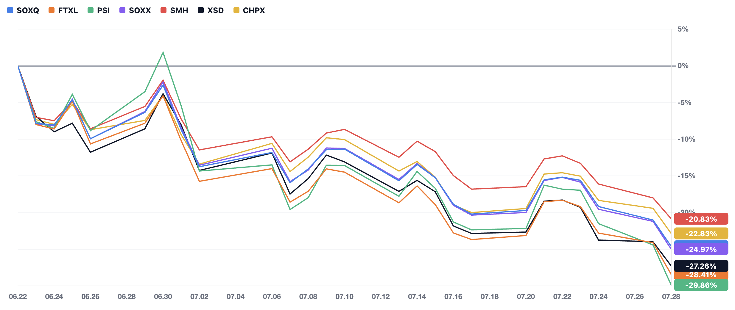Screen dimensions: 735x310
Task: Click the 06.22 date axis label
Action: tap(18, 297)
